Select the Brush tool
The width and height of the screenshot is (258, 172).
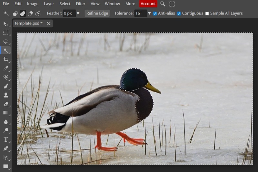[x=6, y=86]
